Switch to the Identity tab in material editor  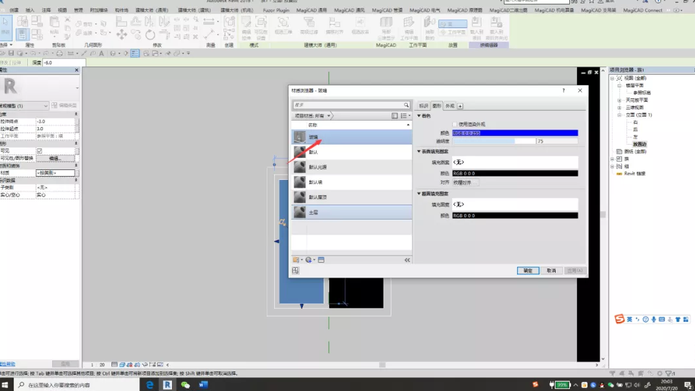[424, 106]
